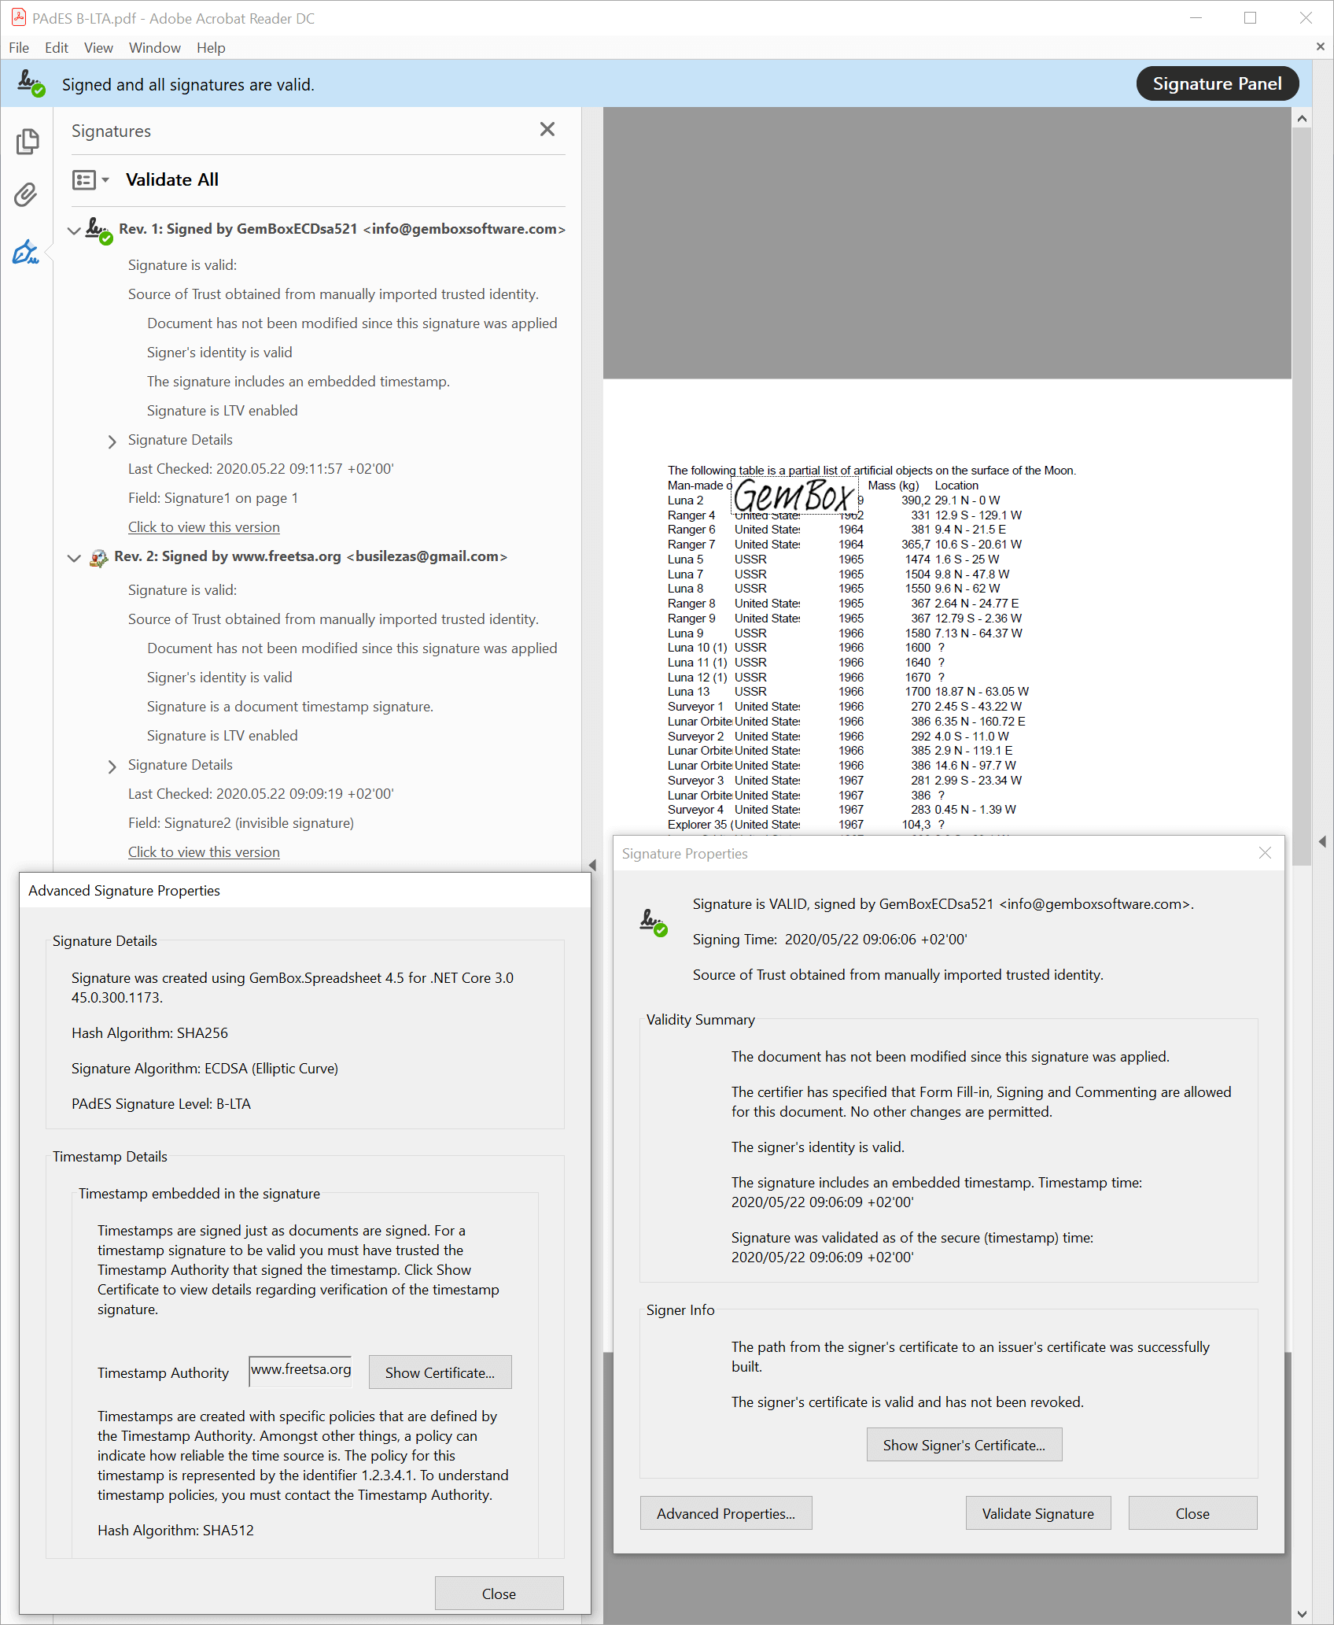1334x1625 pixels.
Task: Click Show Certificate for Timestamp Authority
Action: (x=440, y=1372)
